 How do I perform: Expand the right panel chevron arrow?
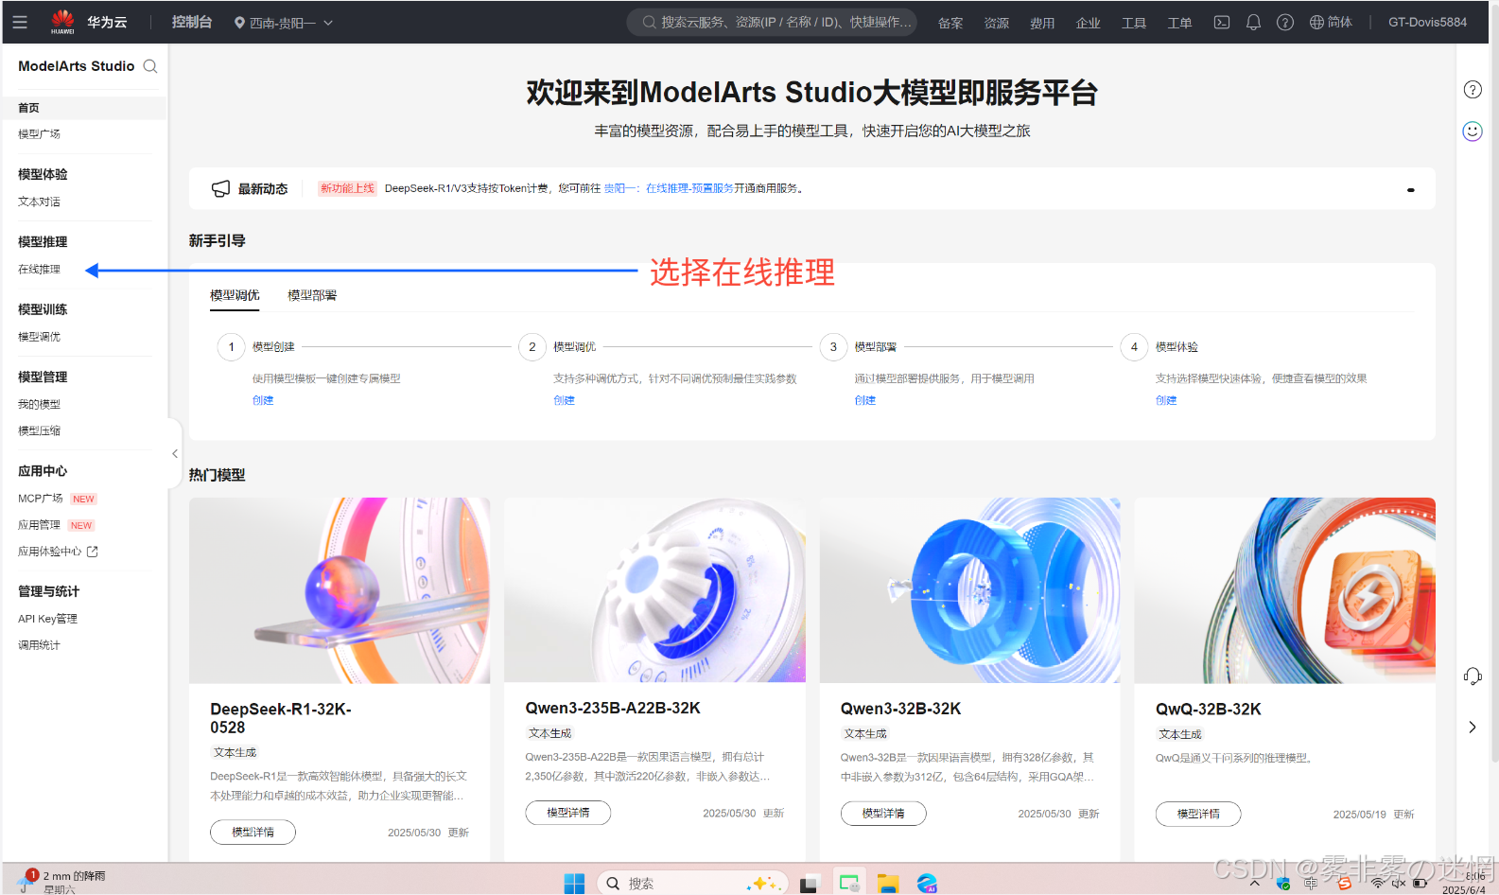[1473, 727]
